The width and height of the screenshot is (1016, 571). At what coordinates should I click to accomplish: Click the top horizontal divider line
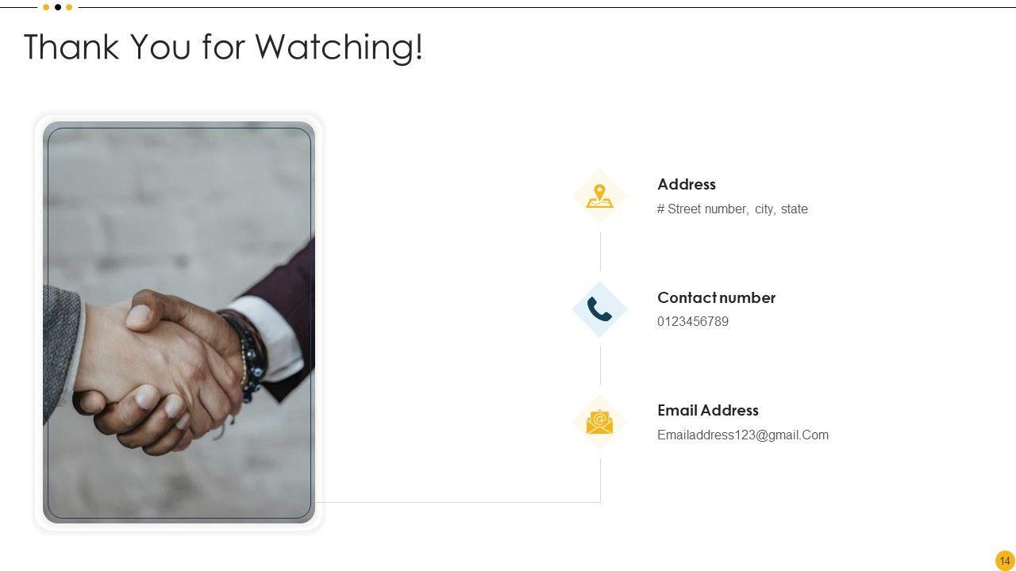(x=547, y=7)
